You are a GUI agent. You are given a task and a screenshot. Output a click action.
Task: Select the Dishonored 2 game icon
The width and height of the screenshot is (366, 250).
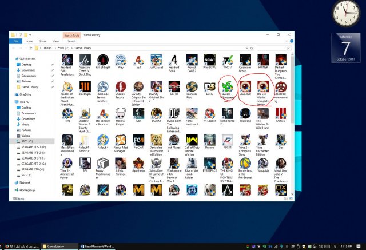coord(228,114)
